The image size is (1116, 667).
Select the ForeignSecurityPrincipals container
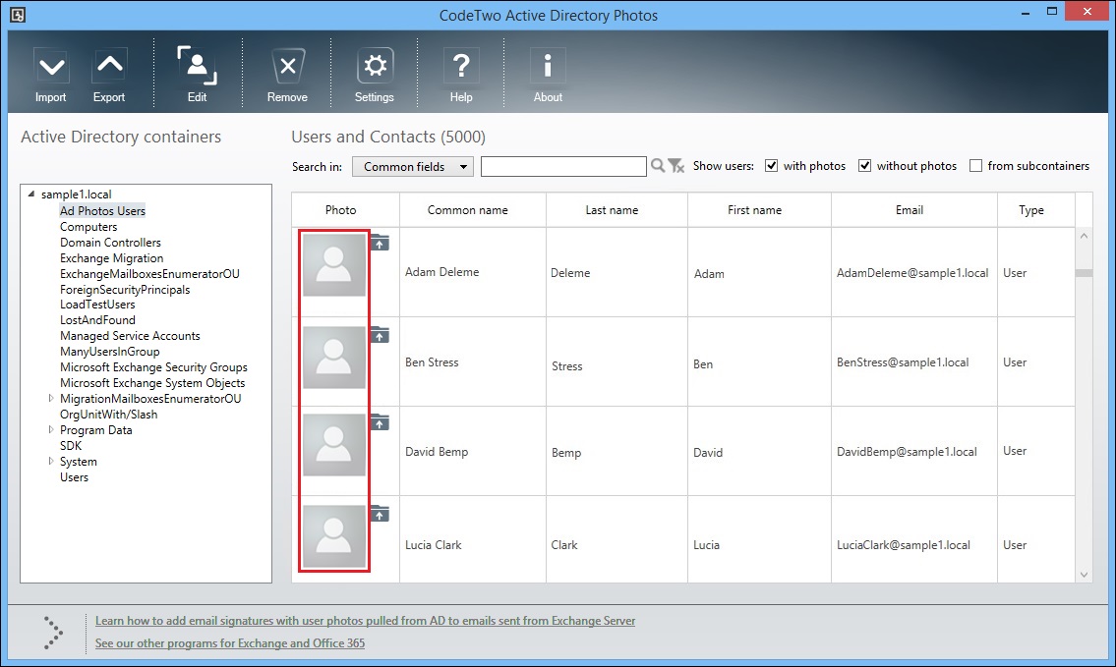(125, 290)
